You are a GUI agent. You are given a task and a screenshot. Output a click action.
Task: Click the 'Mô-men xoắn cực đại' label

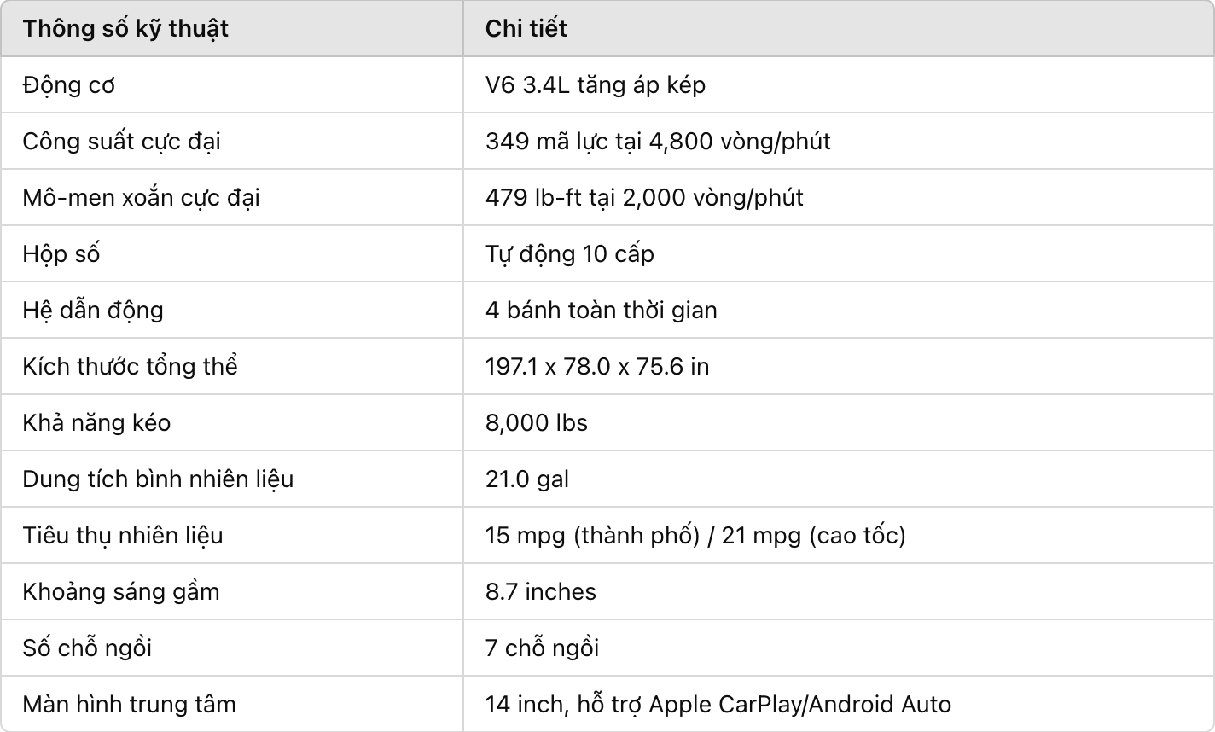click(x=142, y=198)
